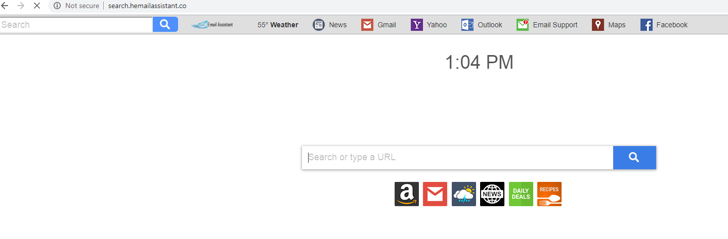Click the toolbar search magnifier button
This screenshot has width=728, height=239.
(x=165, y=25)
